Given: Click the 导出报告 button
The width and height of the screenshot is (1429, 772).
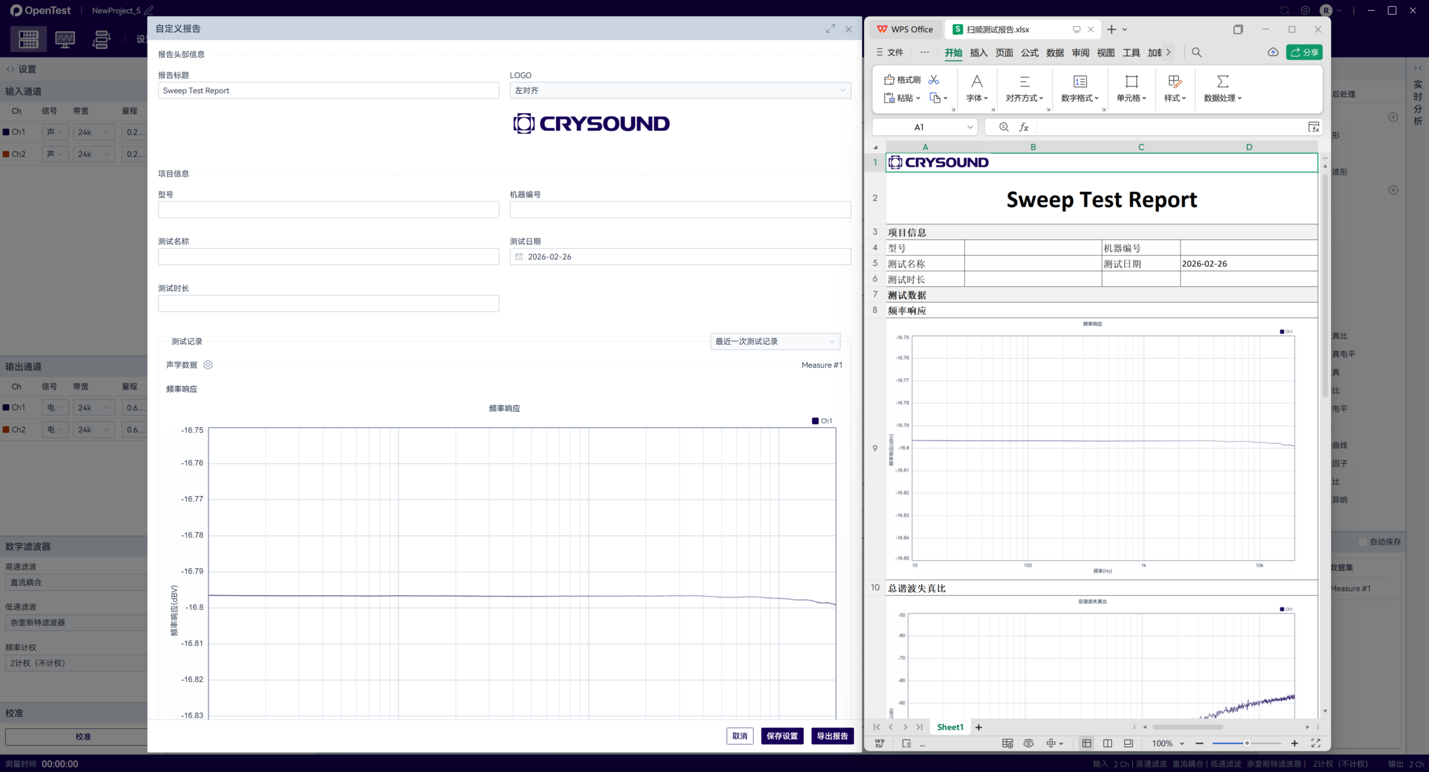Looking at the screenshot, I should 832,736.
